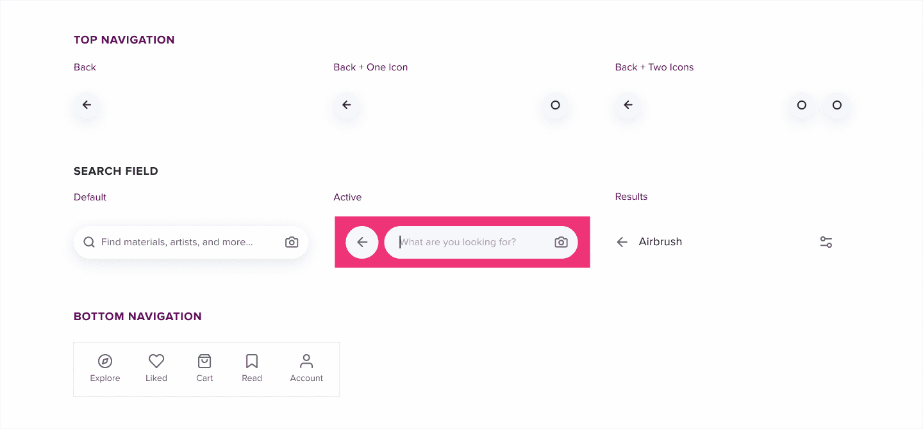The image size is (923, 429).
Task: Click the 'Find materials, artists, and more...' field
Action: (186, 242)
